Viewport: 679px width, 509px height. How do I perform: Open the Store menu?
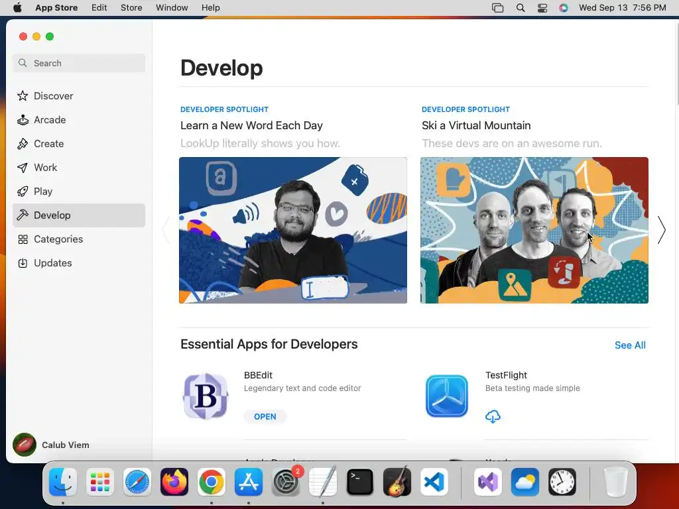point(131,8)
